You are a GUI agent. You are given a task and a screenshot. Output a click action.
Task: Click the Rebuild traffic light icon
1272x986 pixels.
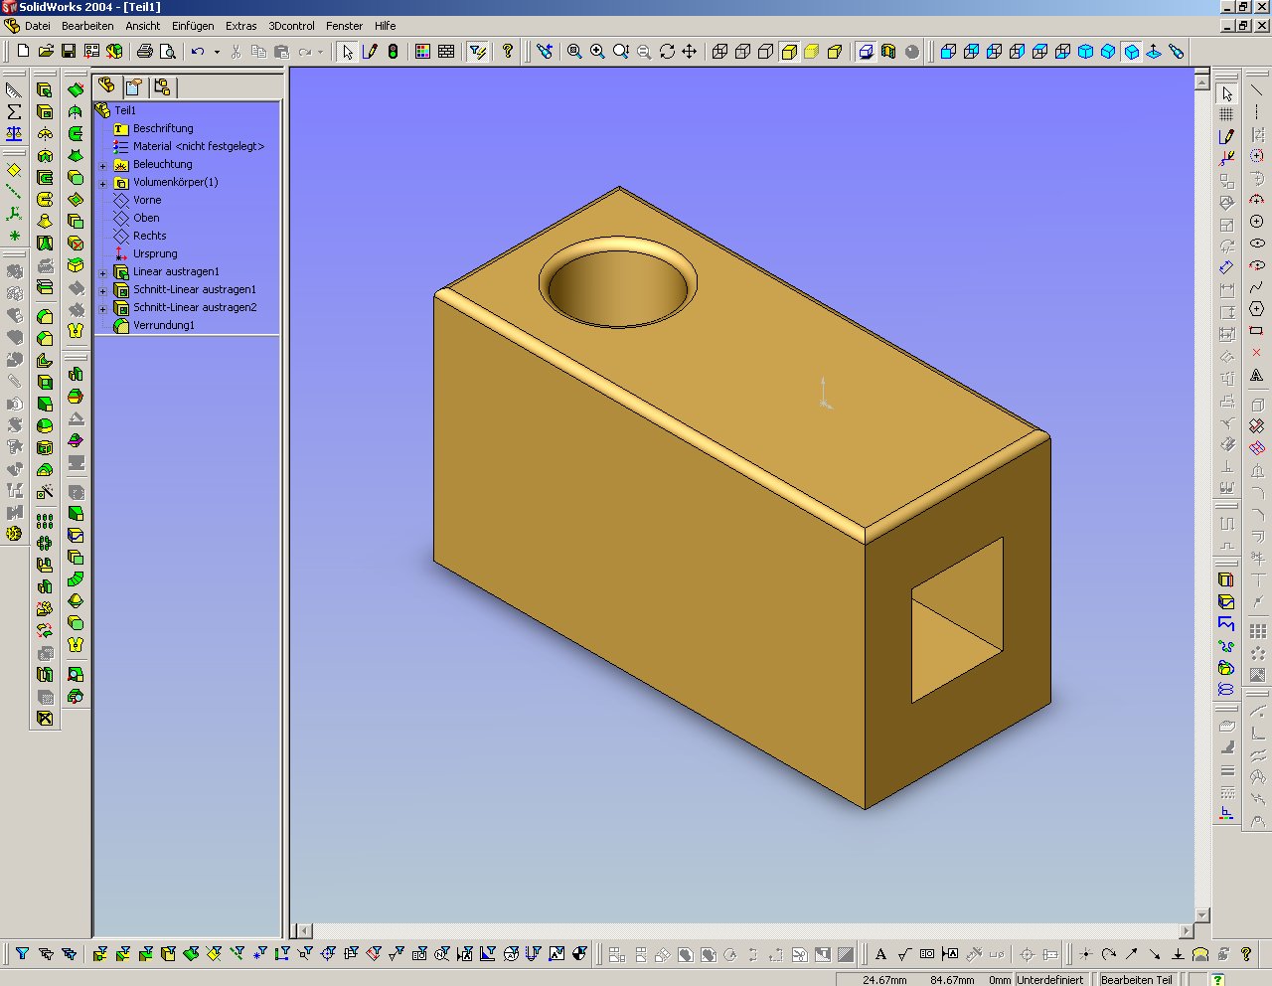pyautogui.click(x=393, y=51)
